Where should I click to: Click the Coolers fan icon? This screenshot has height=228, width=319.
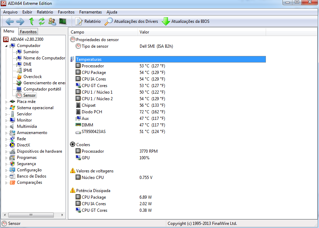click(x=73, y=144)
